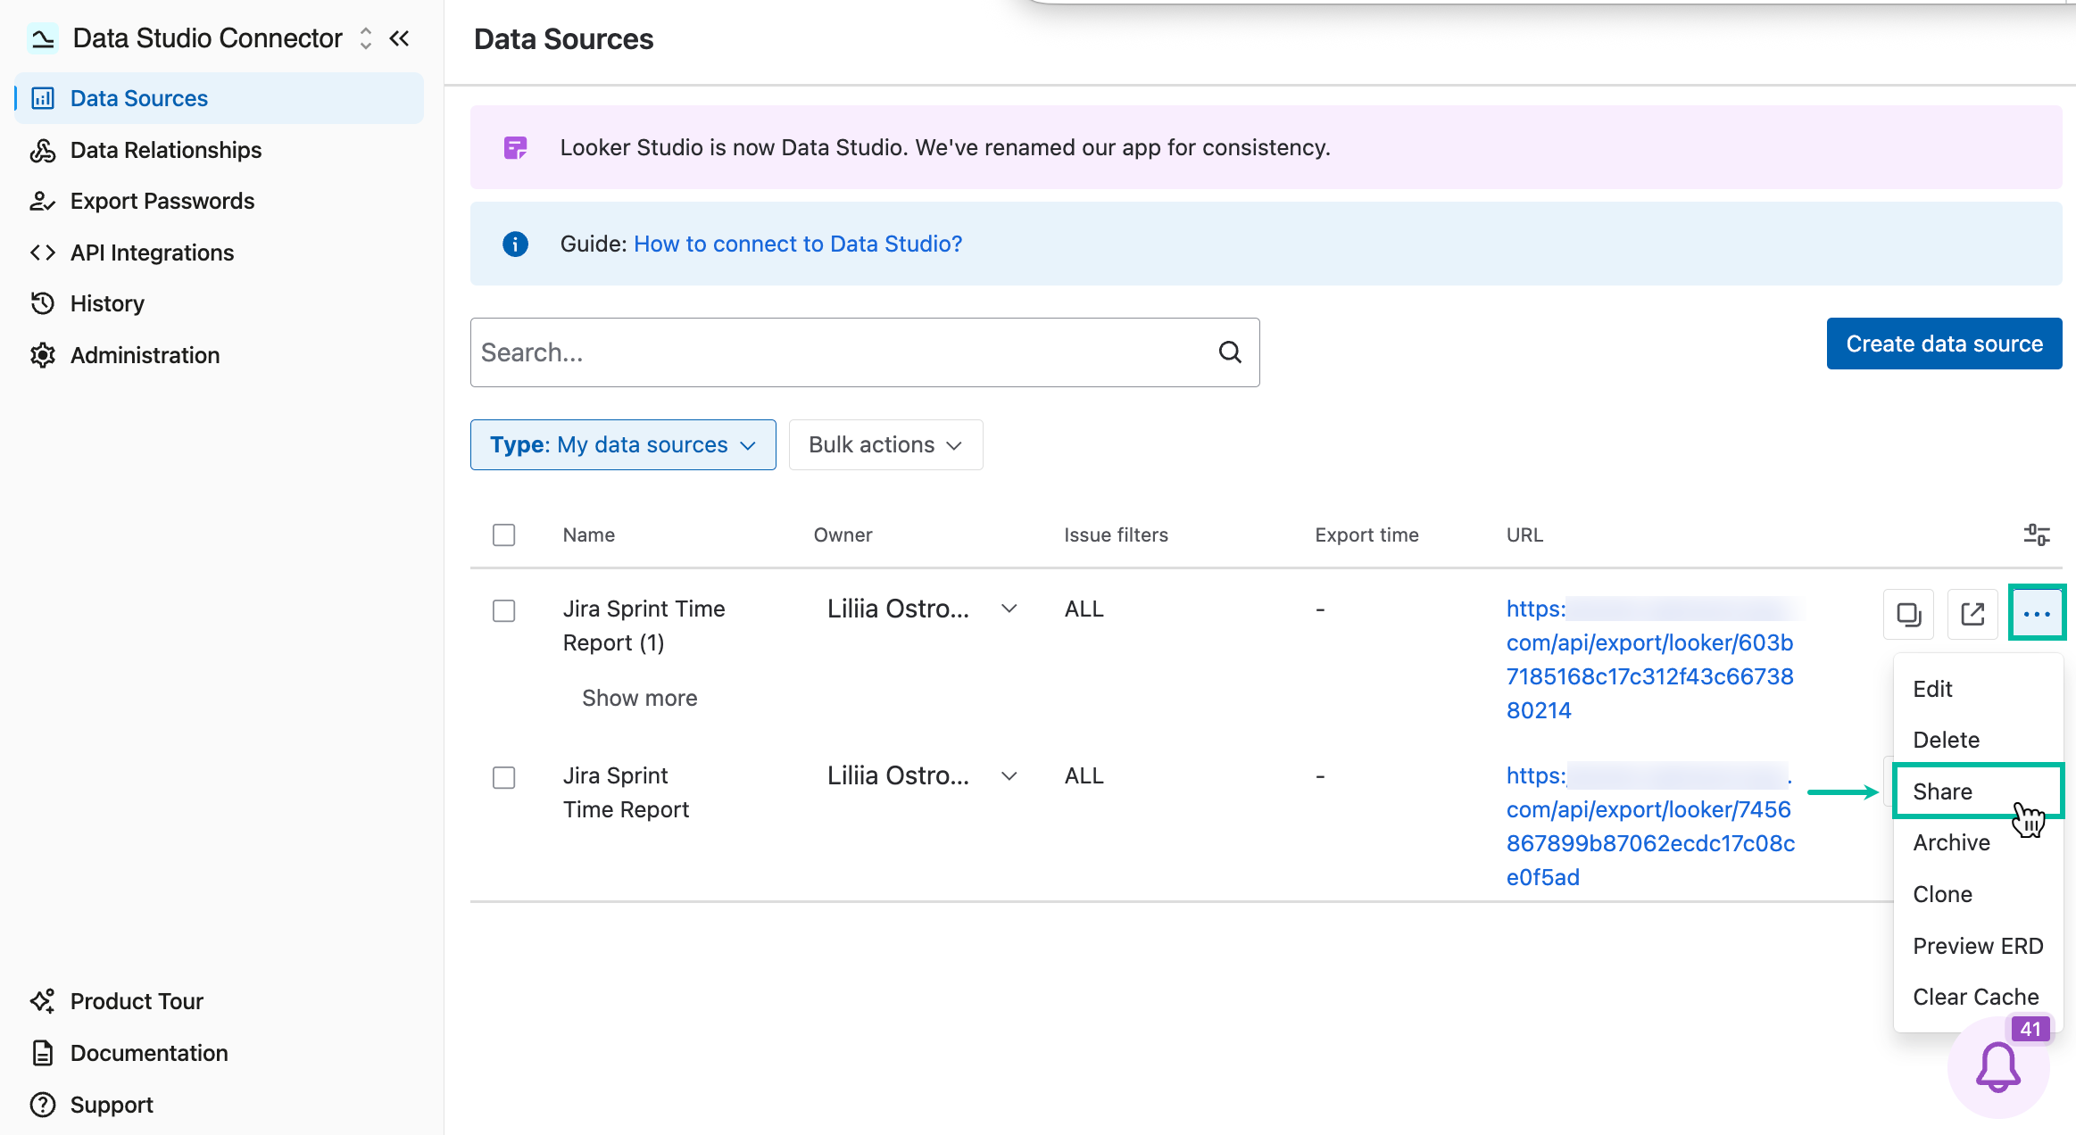This screenshot has height=1135, width=2076.
Task: Click the Export Passwords user icon
Action: click(x=43, y=201)
